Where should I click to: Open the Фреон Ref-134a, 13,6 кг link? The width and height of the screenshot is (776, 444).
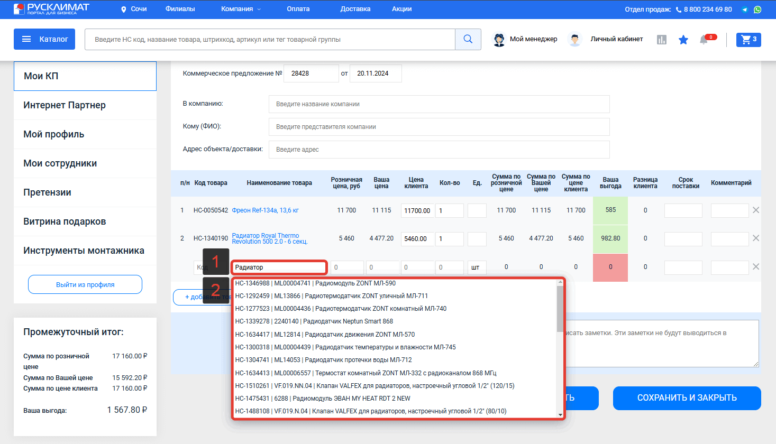click(265, 210)
